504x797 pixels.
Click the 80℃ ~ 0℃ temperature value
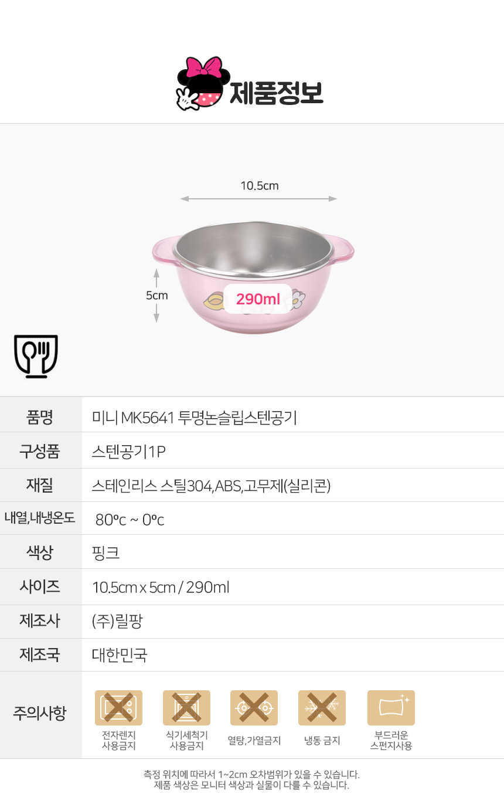(130, 520)
